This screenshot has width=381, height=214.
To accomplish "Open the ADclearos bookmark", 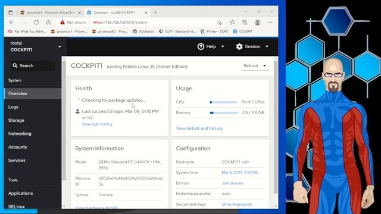I will (x=143, y=32).
